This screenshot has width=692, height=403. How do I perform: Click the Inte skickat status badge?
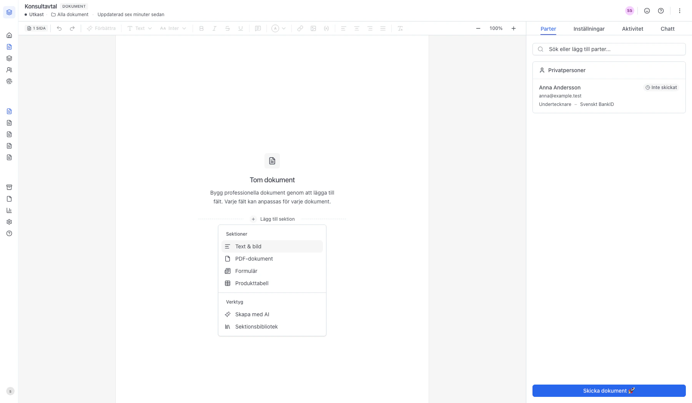click(661, 88)
